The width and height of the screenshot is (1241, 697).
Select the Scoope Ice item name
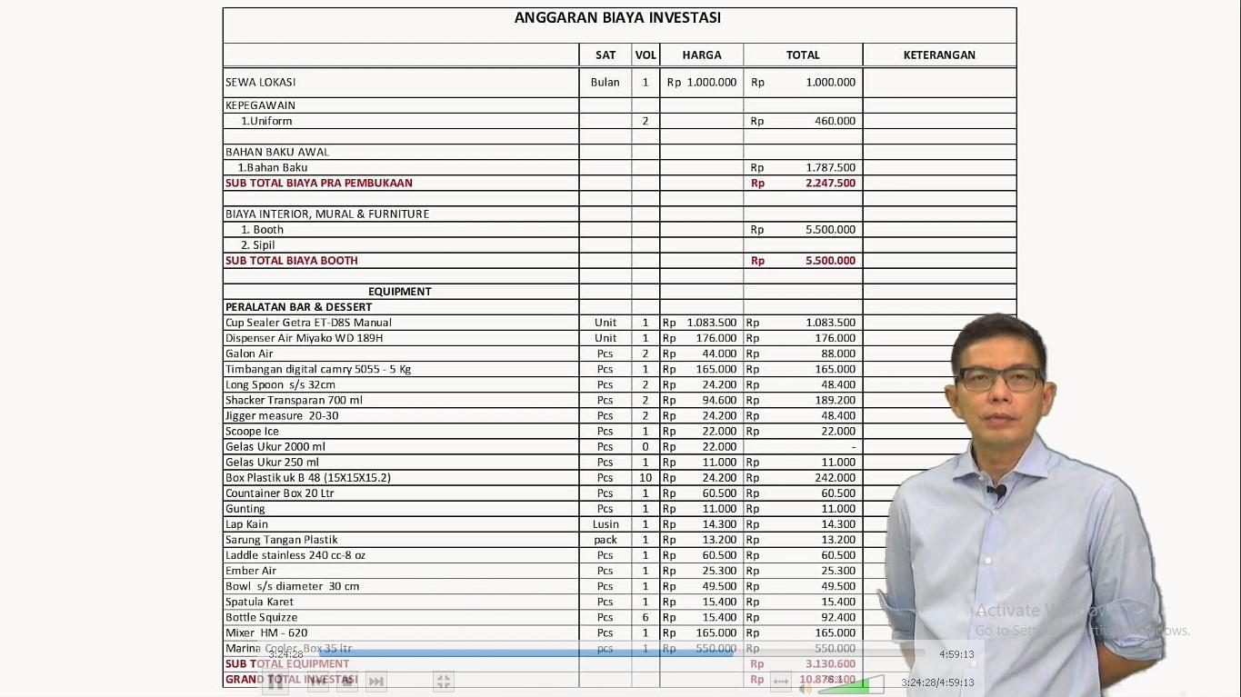(252, 432)
